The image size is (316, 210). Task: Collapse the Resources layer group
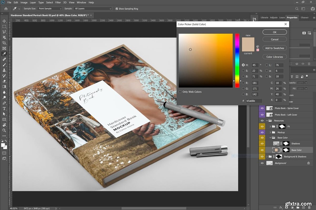pos(267,121)
